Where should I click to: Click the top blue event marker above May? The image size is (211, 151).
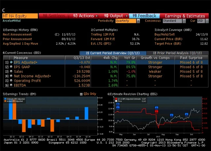point(118,104)
